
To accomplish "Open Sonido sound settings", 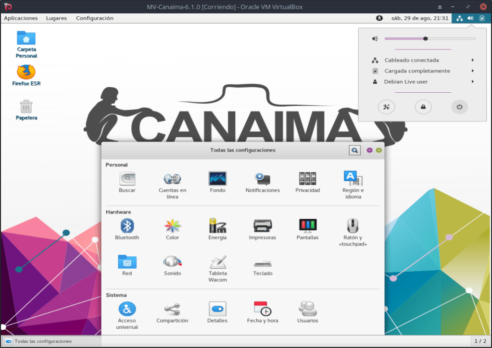I will pyautogui.click(x=172, y=262).
